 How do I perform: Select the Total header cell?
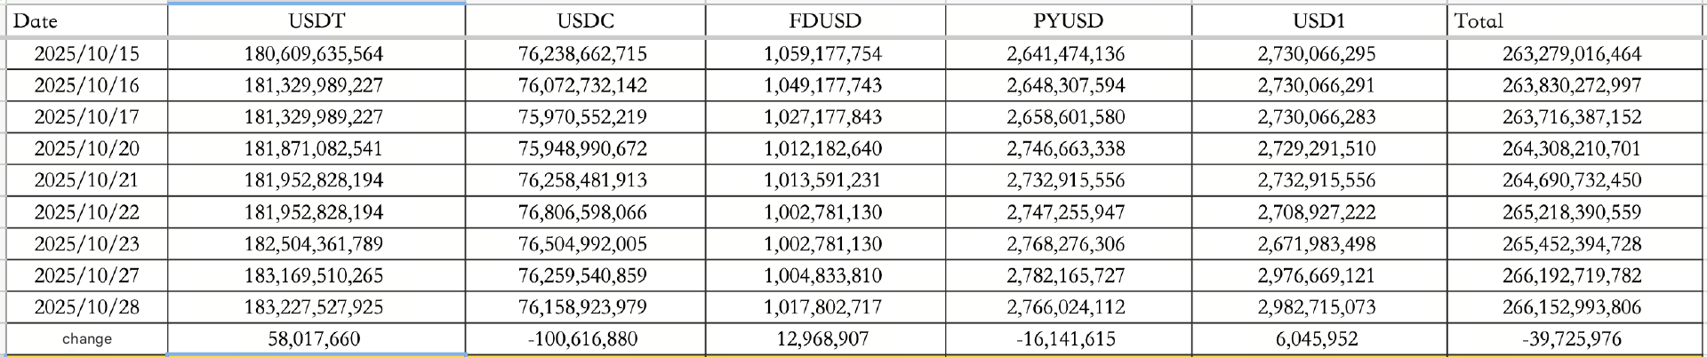[x=1574, y=20]
